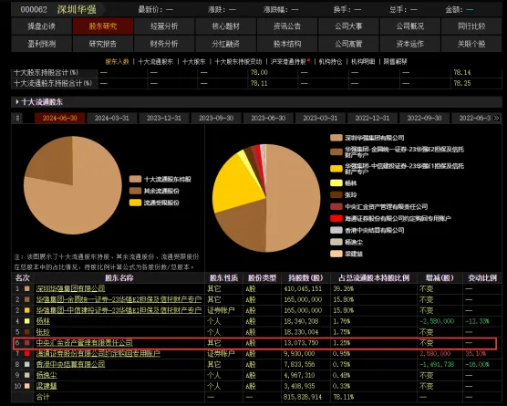Jump to 沪深港通持股 subsection
The width and height of the screenshot is (507, 406).
click(289, 61)
